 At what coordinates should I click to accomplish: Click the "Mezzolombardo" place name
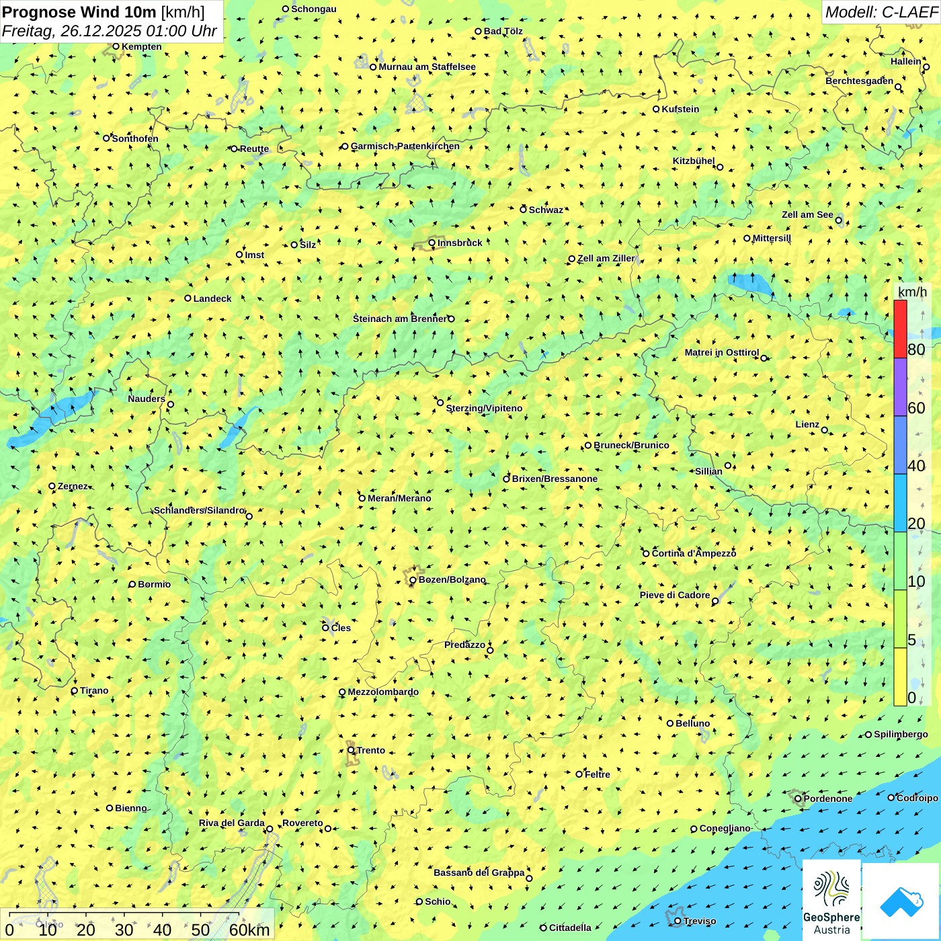(x=383, y=692)
